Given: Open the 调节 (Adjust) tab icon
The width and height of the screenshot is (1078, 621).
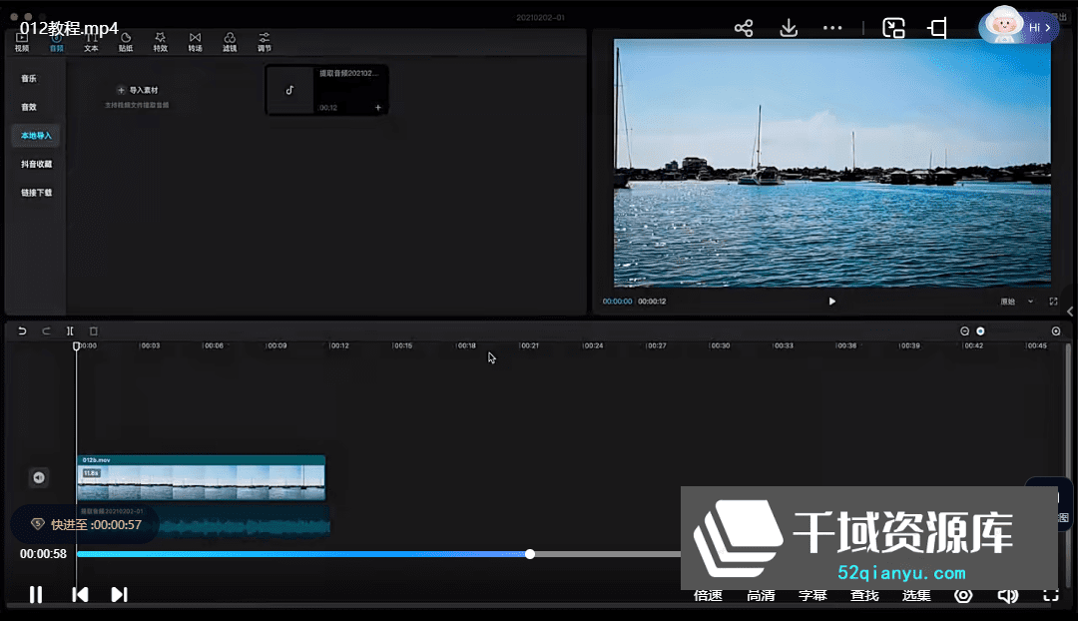Looking at the screenshot, I should [265, 42].
